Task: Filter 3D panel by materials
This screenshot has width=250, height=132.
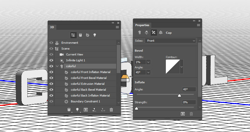Action: tap(87, 35)
